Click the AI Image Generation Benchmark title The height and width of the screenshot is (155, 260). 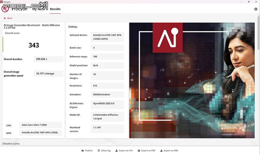pyautogui.click(x=32, y=26)
